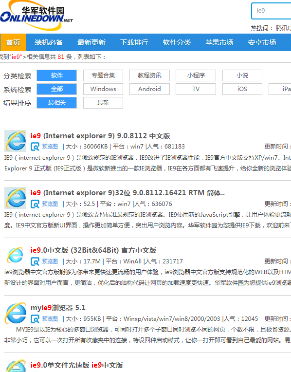
Task: Click the 平台：WinAll platform text
Action: coord(124,261)
